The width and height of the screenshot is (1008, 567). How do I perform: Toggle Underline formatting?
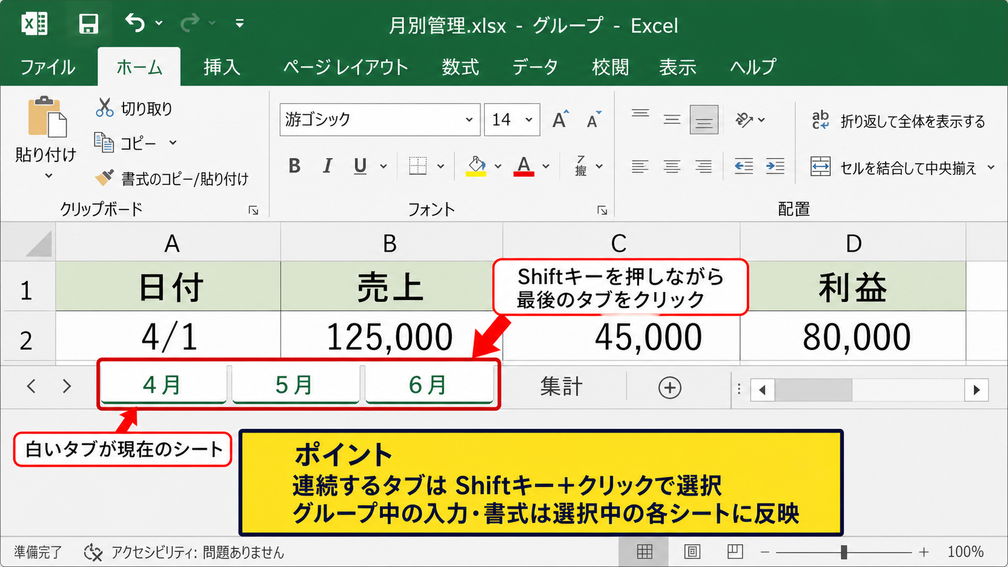click(360, 166)
